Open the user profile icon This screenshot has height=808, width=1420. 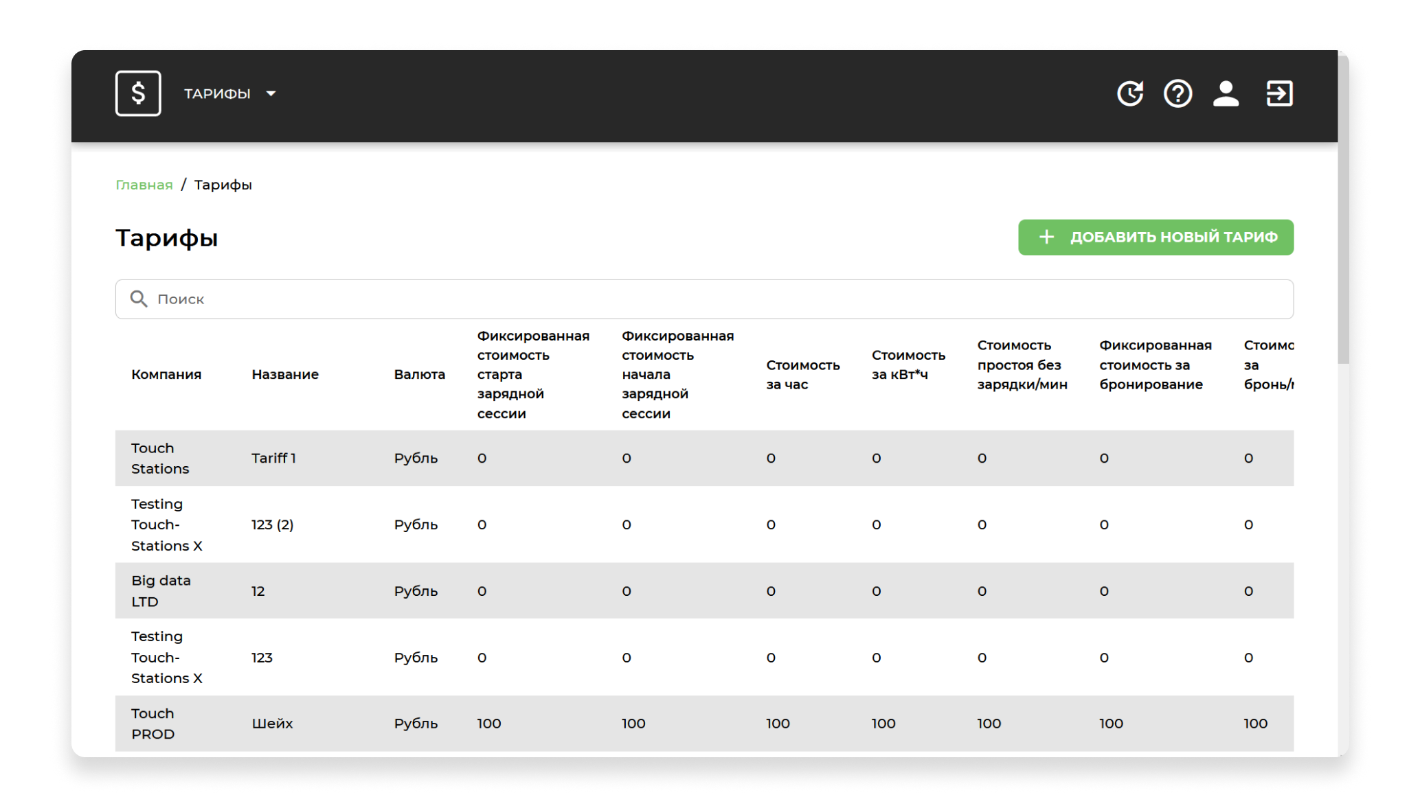[x=1226, y=93]
